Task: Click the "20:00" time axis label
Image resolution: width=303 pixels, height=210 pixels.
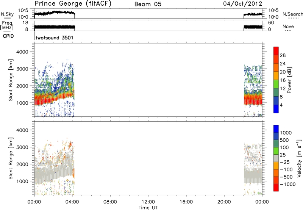Action: [x=224, y=202]
